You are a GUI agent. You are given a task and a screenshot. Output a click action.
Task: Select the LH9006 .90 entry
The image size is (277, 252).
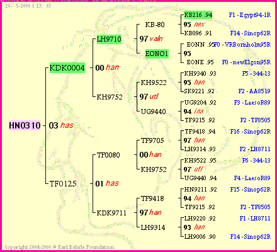tap(200, 237)
